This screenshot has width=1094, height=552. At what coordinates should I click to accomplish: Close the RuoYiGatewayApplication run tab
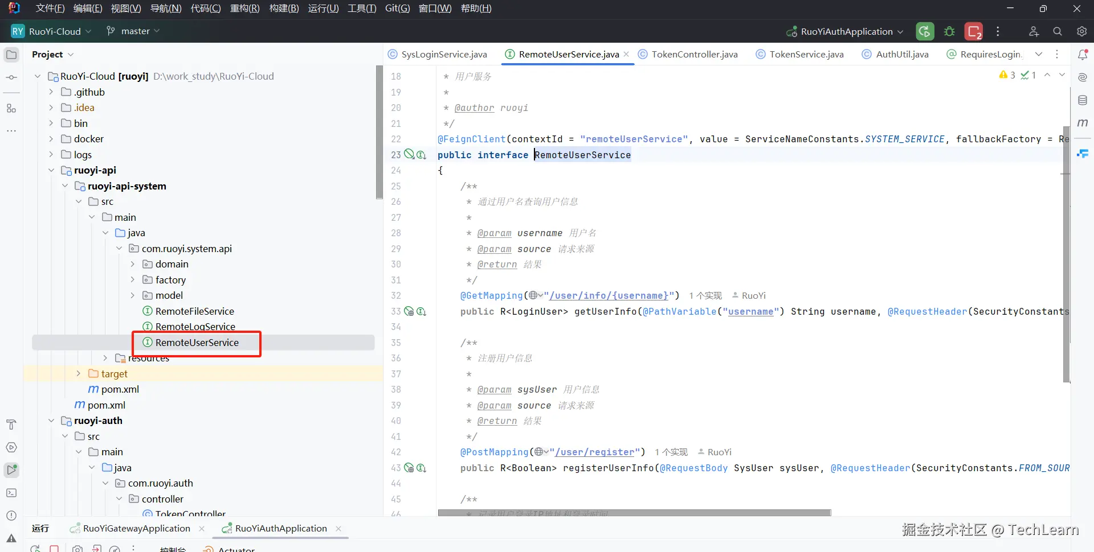click(x=202, y=529)
